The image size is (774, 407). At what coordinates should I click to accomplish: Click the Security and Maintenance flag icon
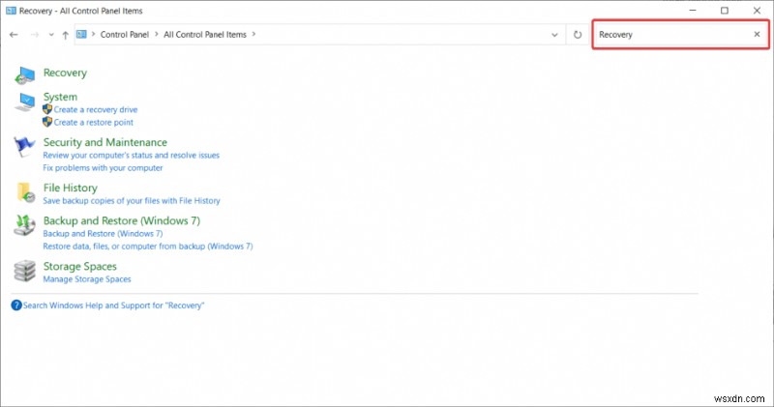(25, 146)
